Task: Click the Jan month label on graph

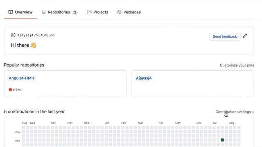Action: click(x=107, y=123)
